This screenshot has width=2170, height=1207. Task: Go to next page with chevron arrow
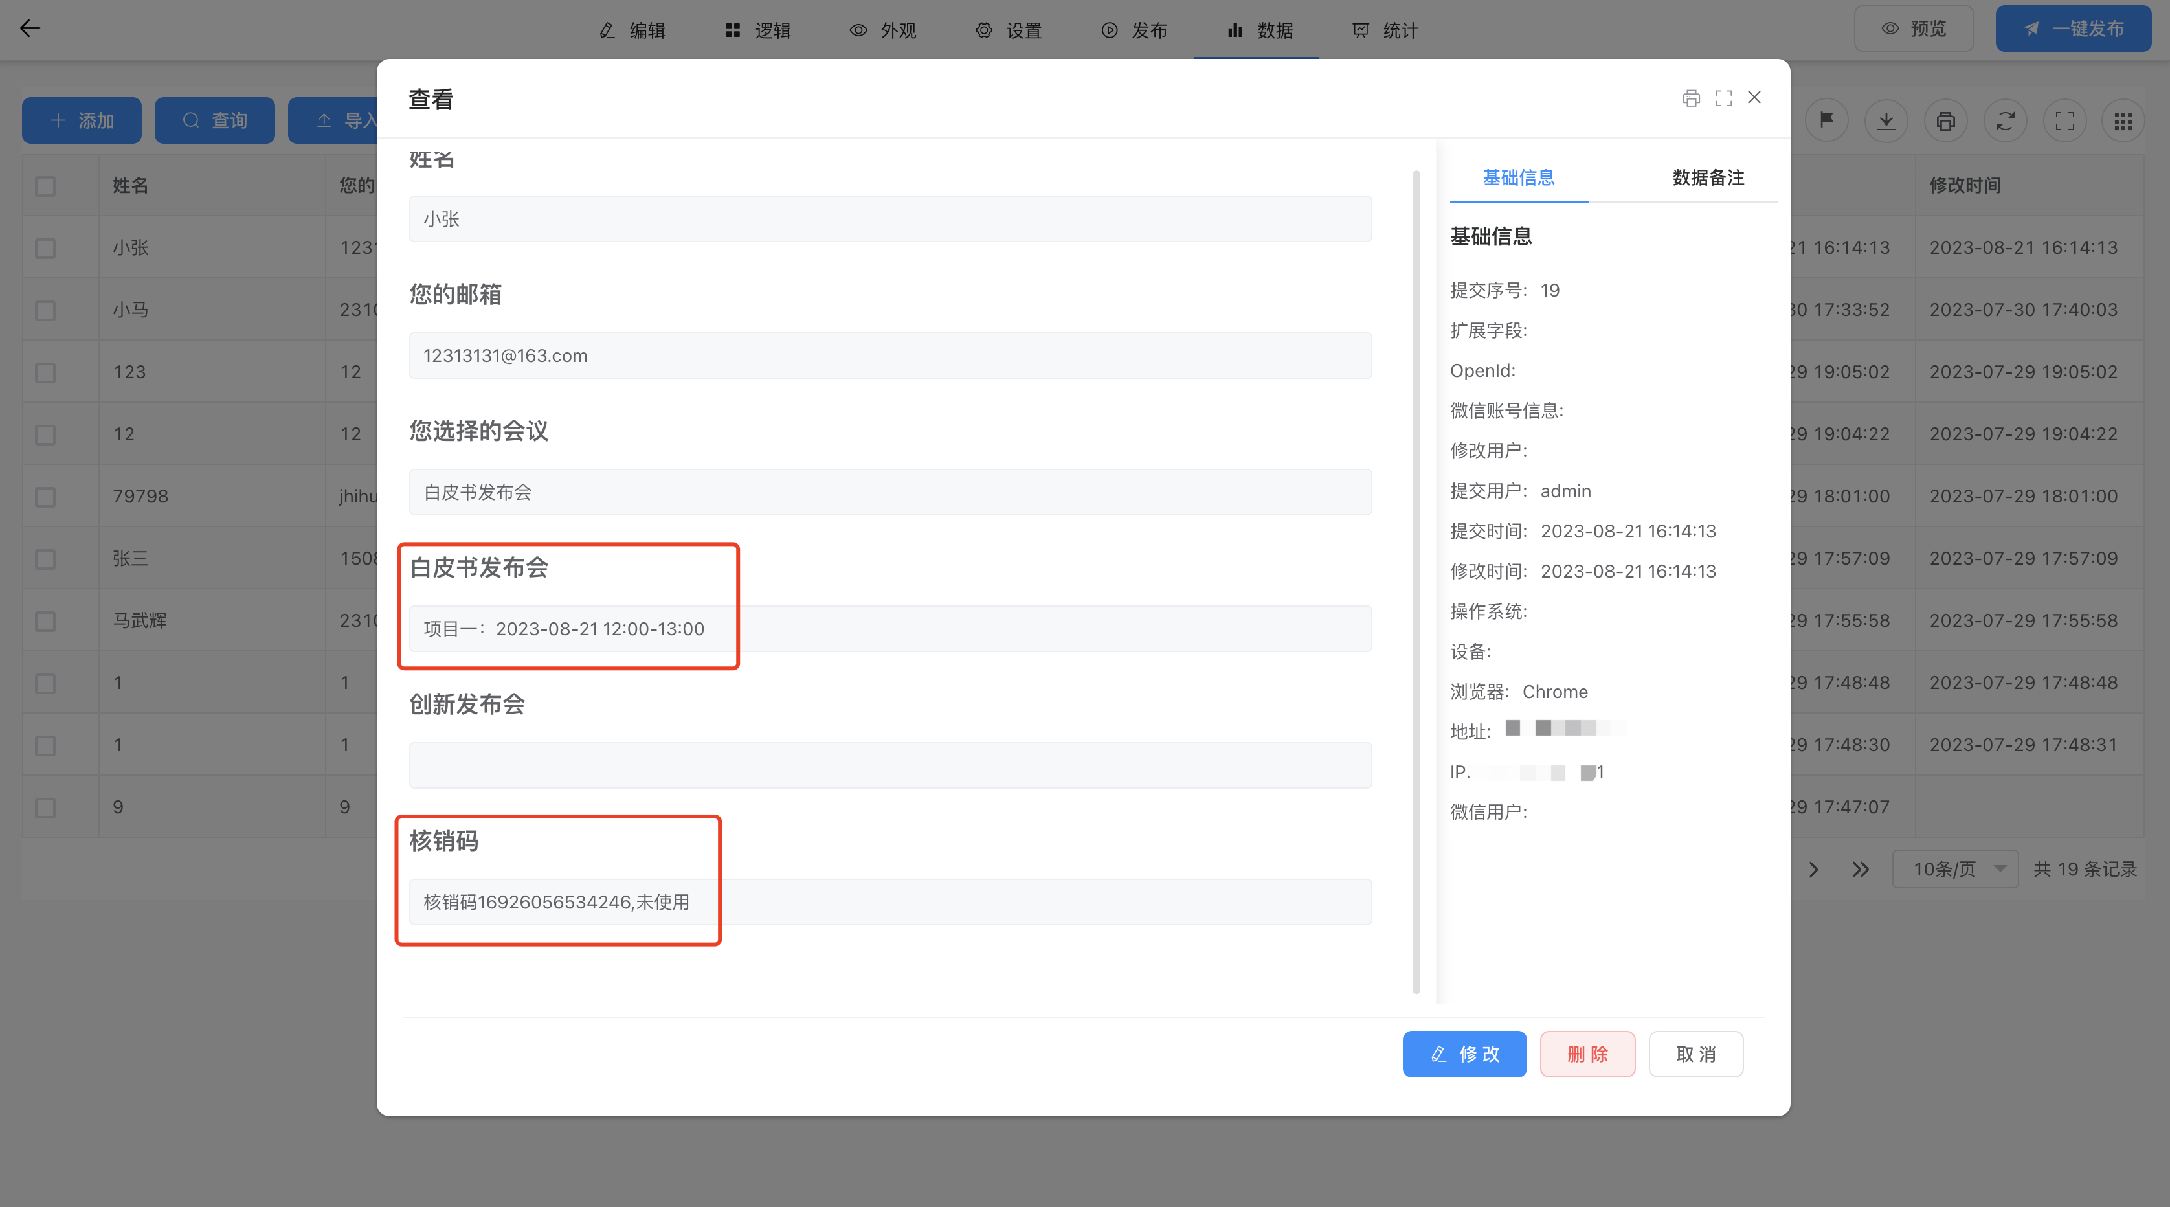[x=1814, y=869]
